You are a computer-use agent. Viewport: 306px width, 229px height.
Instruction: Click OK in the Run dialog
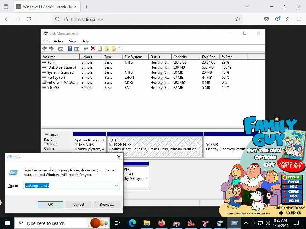pyautogui.click(x=50, y=205)
